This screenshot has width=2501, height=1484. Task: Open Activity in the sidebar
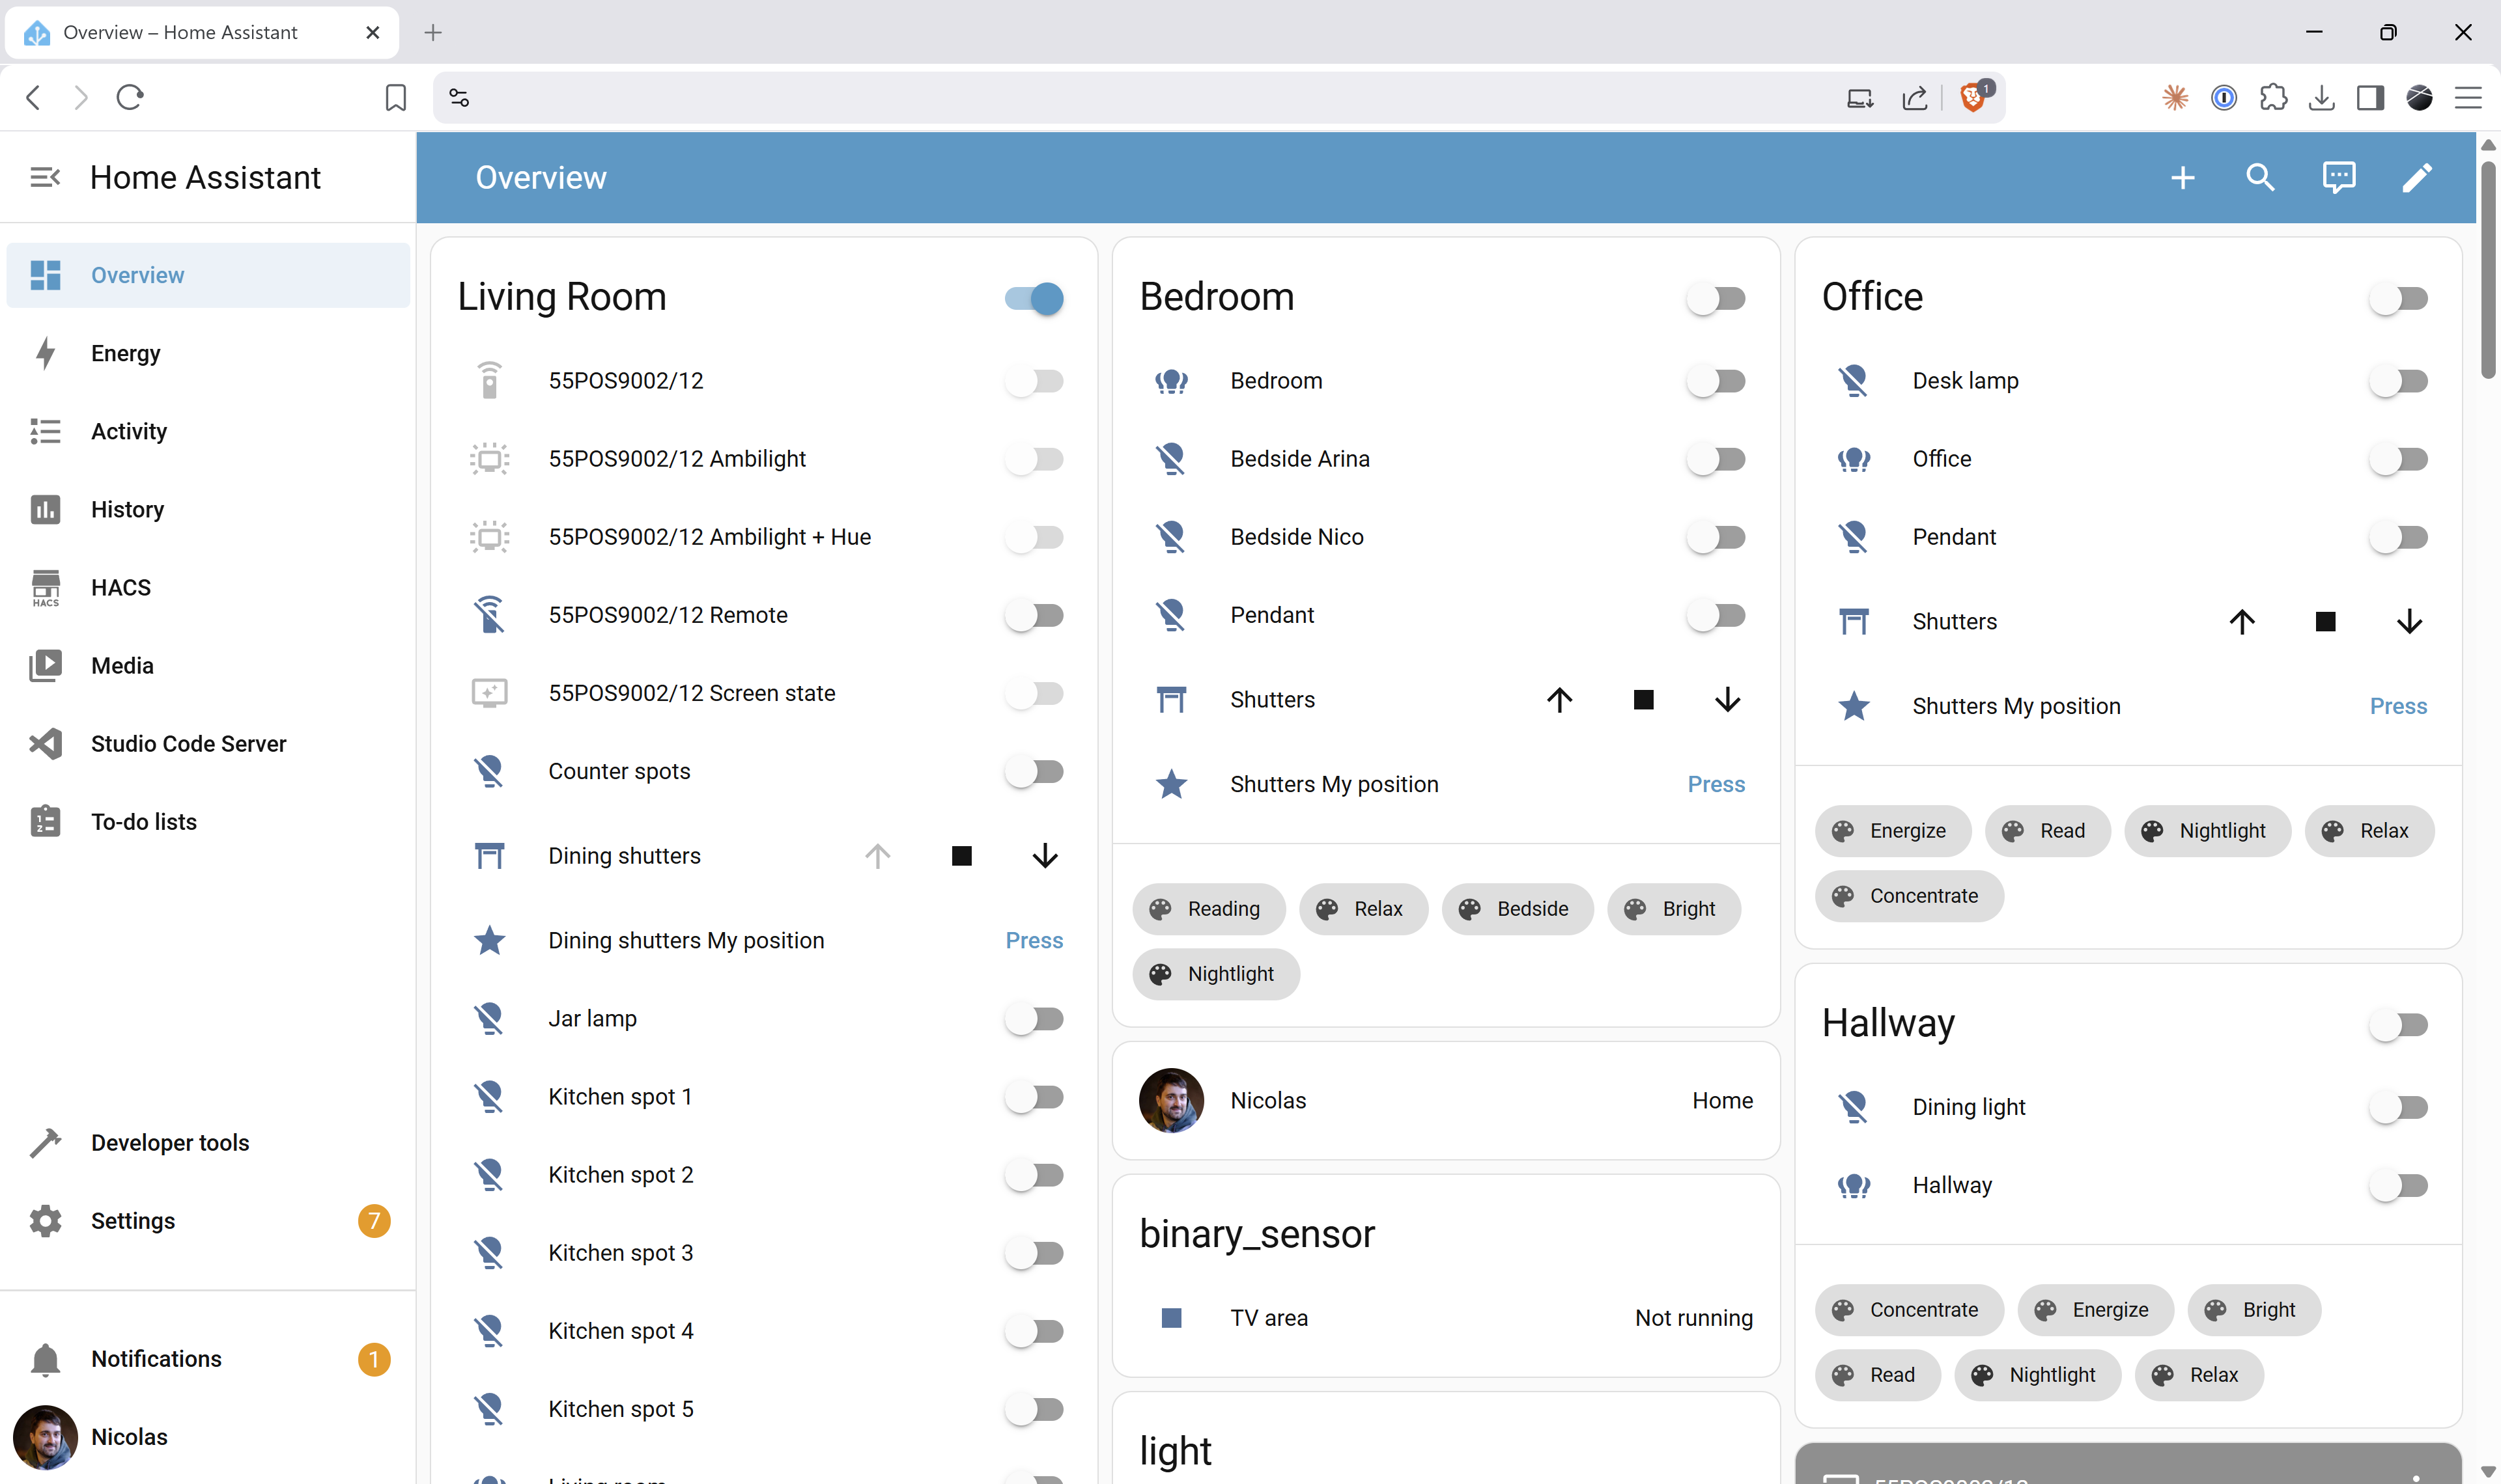click(x=208, y=431)
